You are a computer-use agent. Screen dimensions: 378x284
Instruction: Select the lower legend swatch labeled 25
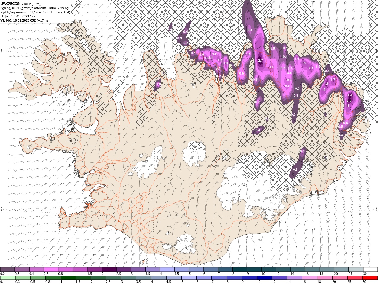click(355, 277)
